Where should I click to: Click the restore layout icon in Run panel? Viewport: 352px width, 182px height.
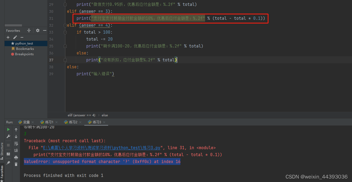point(8,154)
